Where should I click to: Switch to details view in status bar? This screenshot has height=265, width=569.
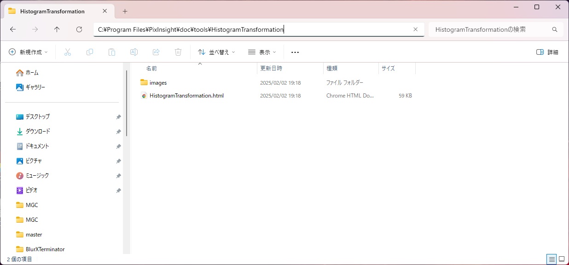[x=552, y=259]
